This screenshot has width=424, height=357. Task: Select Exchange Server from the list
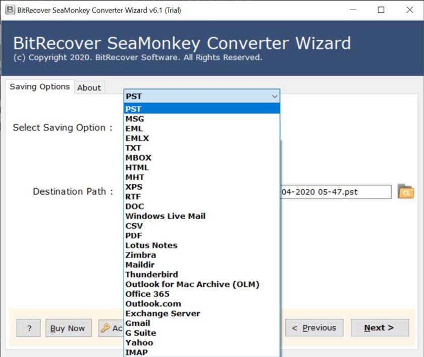tap(202, 314)
